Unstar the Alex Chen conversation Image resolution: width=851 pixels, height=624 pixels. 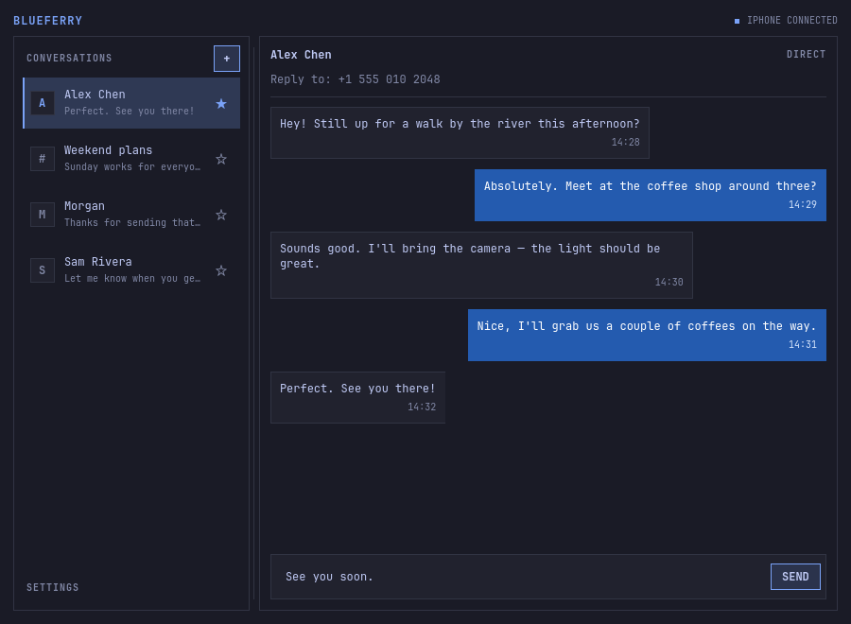(x=221, y=104)
